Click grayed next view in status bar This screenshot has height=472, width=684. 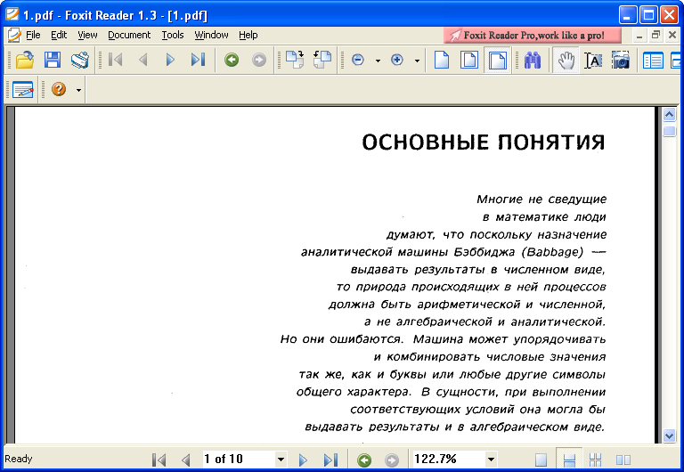click(x=392, y=460)
